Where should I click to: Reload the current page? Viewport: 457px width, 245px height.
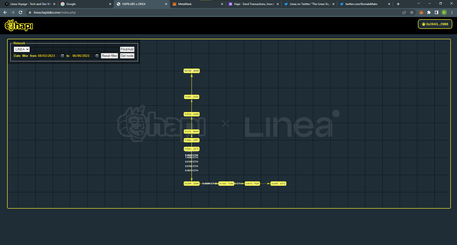[21, 12]
